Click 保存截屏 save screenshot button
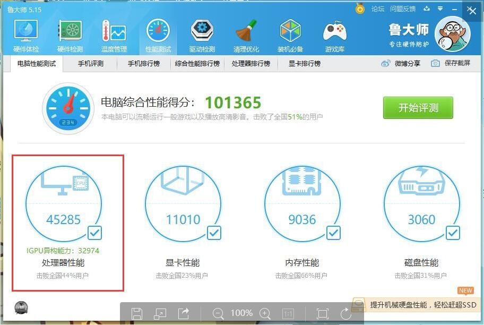Viewport: 484px width, 325px height. [x=451, y=64]
